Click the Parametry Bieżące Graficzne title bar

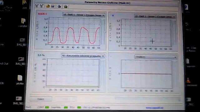pos(107,3)
